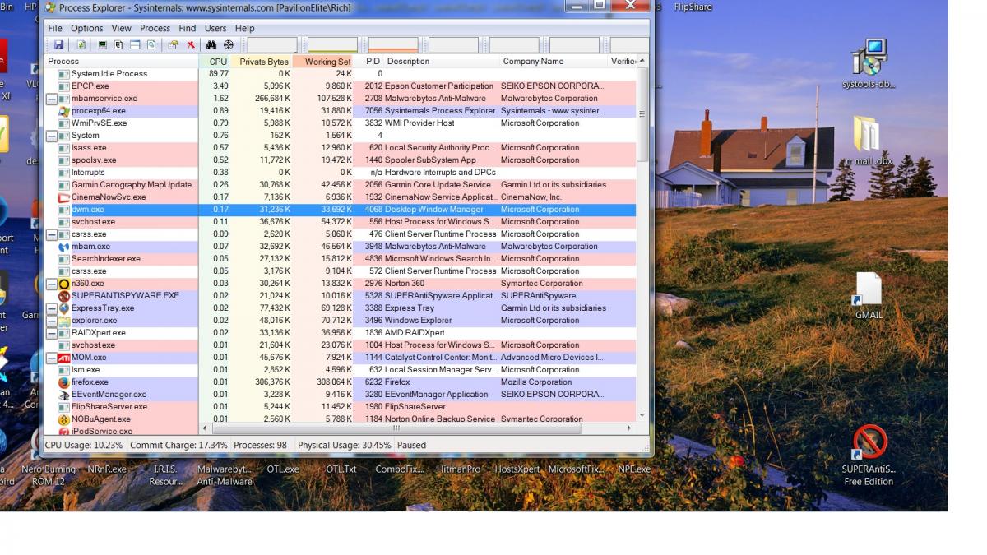Select the Find Window's Process target icon
The image size is (987, 555).
pyautogui.click(x=229, y=44)
